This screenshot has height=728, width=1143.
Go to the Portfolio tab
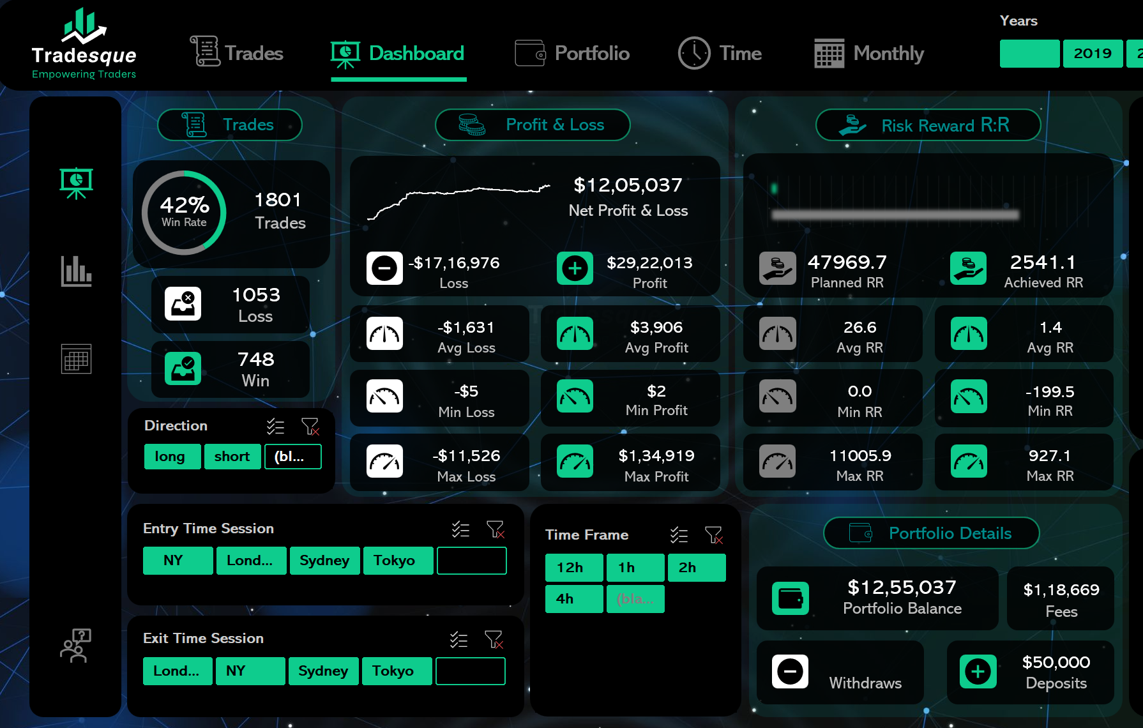point(572,54)
